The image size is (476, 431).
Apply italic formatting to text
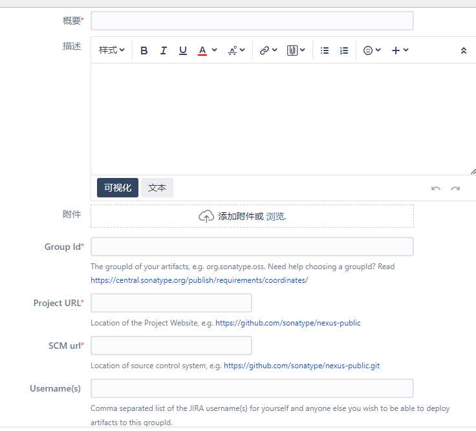[x=164, y=50]
